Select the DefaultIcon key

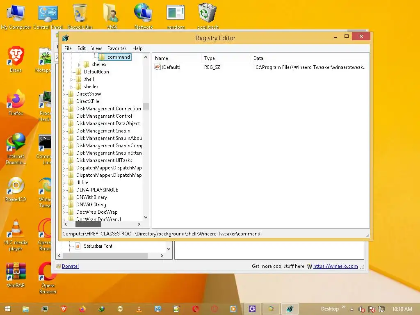pyautogui.click(x=96, y=71)
